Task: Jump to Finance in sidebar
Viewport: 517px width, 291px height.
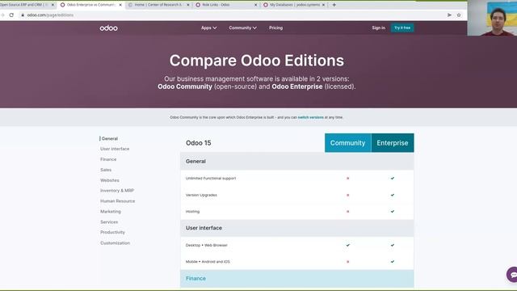Action: 108,159
